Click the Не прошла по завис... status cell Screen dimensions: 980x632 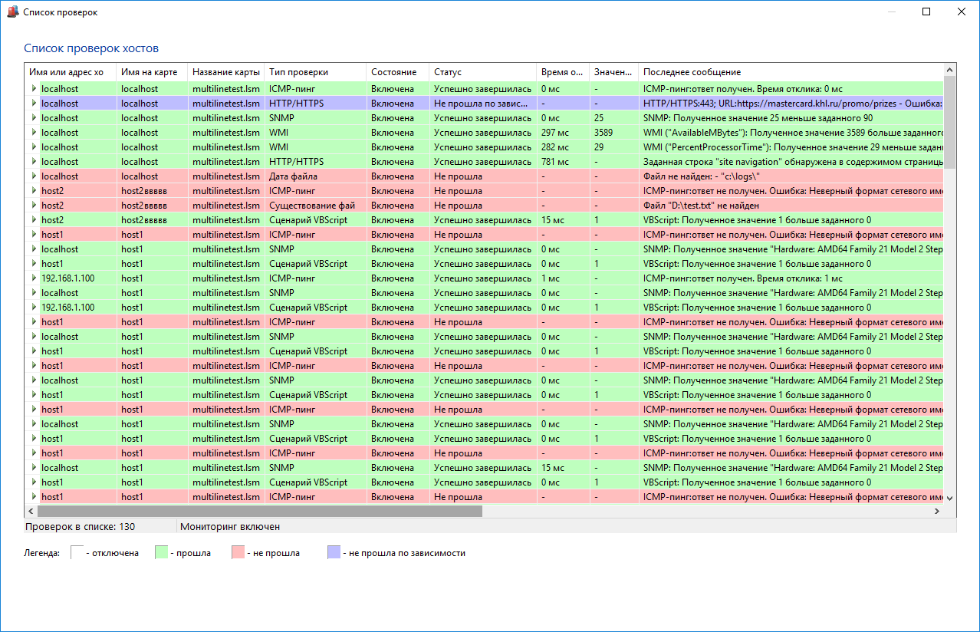(x=482, y=104)
